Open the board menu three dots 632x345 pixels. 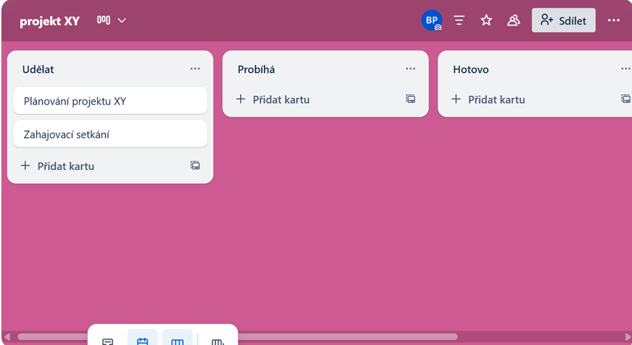613,21
